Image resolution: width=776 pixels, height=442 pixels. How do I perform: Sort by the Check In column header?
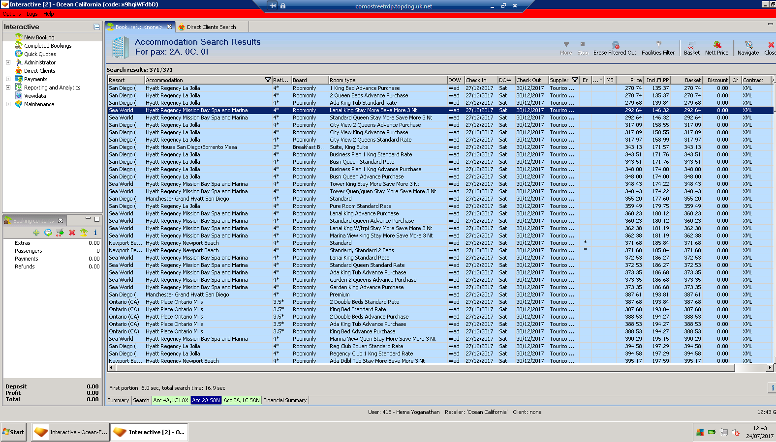point(481,80)
